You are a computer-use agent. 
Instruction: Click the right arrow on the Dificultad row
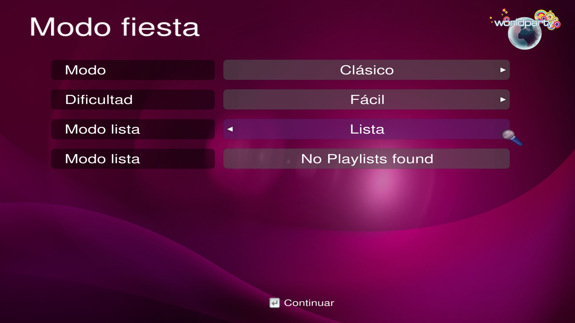[x=503, y=100]
